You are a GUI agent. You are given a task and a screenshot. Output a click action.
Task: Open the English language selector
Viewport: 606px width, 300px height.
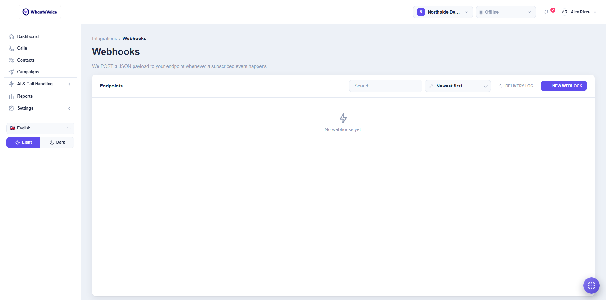(40, 128)
